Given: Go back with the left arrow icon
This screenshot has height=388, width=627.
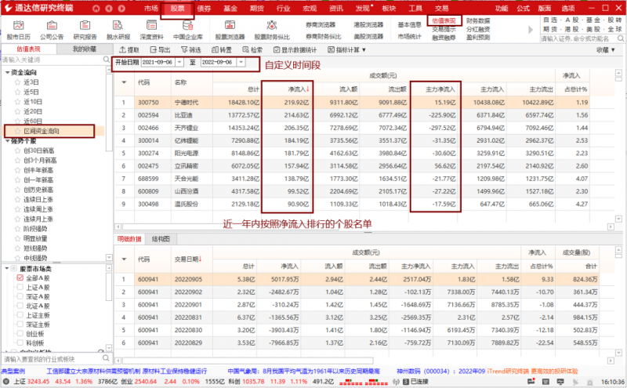Looking at the screenshot, I should [109, 9].
